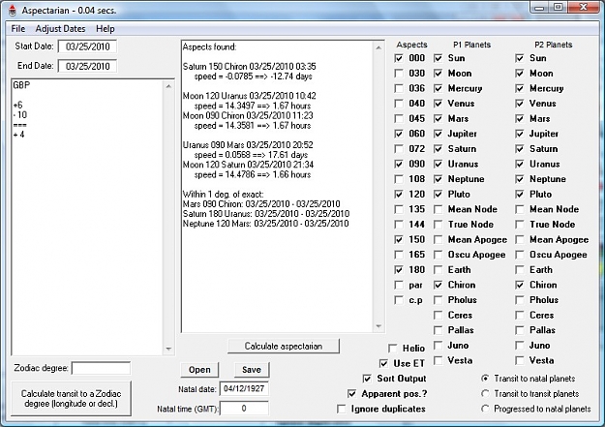Click the Zodiac degree input field

tap(101, 368)
